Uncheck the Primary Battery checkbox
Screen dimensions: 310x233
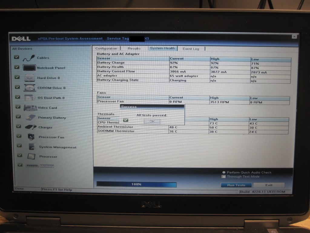pyautogui.click(x=18, y=116)
